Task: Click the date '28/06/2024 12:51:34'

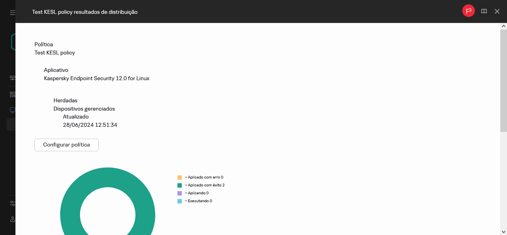Action: 90,125
